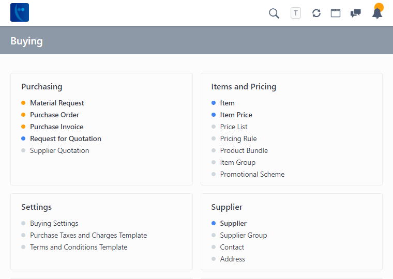The image size is (393, 279).
Task: Open Purchase Invoice list
Action: click(56, 127)
